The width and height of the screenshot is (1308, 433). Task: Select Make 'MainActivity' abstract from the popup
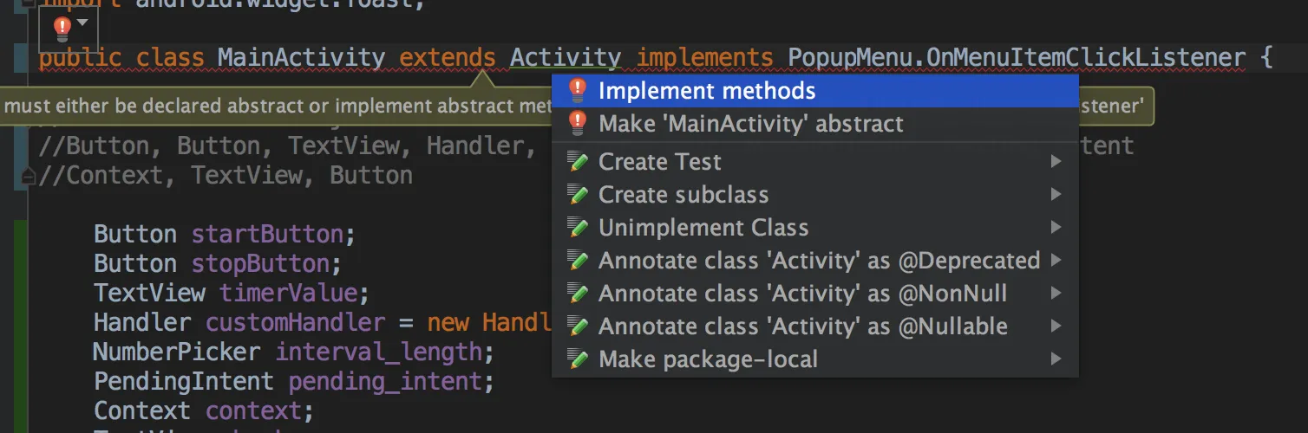click(x=750, y=124)
